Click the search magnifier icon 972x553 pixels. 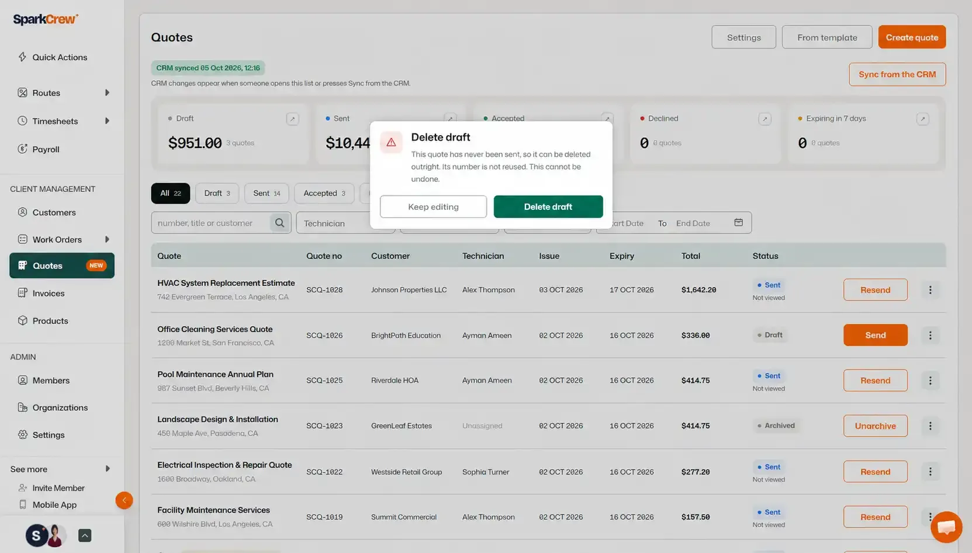[279, 223]
